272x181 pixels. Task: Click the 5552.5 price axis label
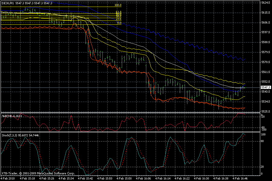(x=266, y=81)
